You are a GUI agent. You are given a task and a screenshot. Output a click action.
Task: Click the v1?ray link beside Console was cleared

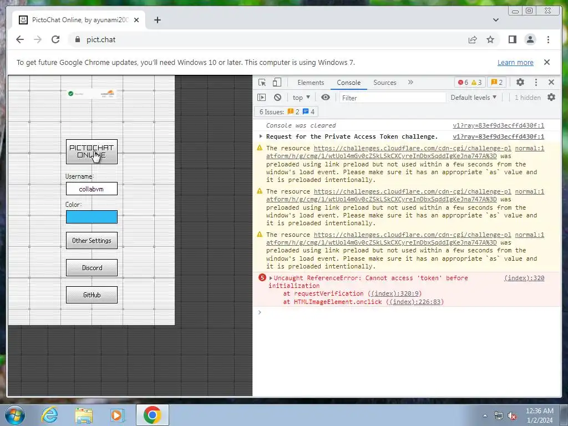tap(499, 125)
